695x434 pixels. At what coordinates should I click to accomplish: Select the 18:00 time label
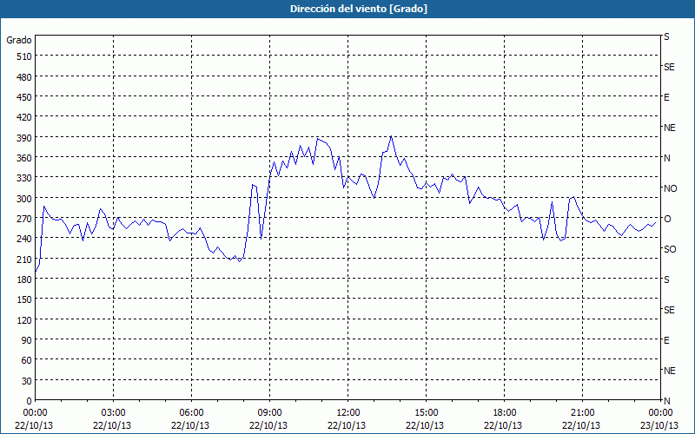(505, 413)
